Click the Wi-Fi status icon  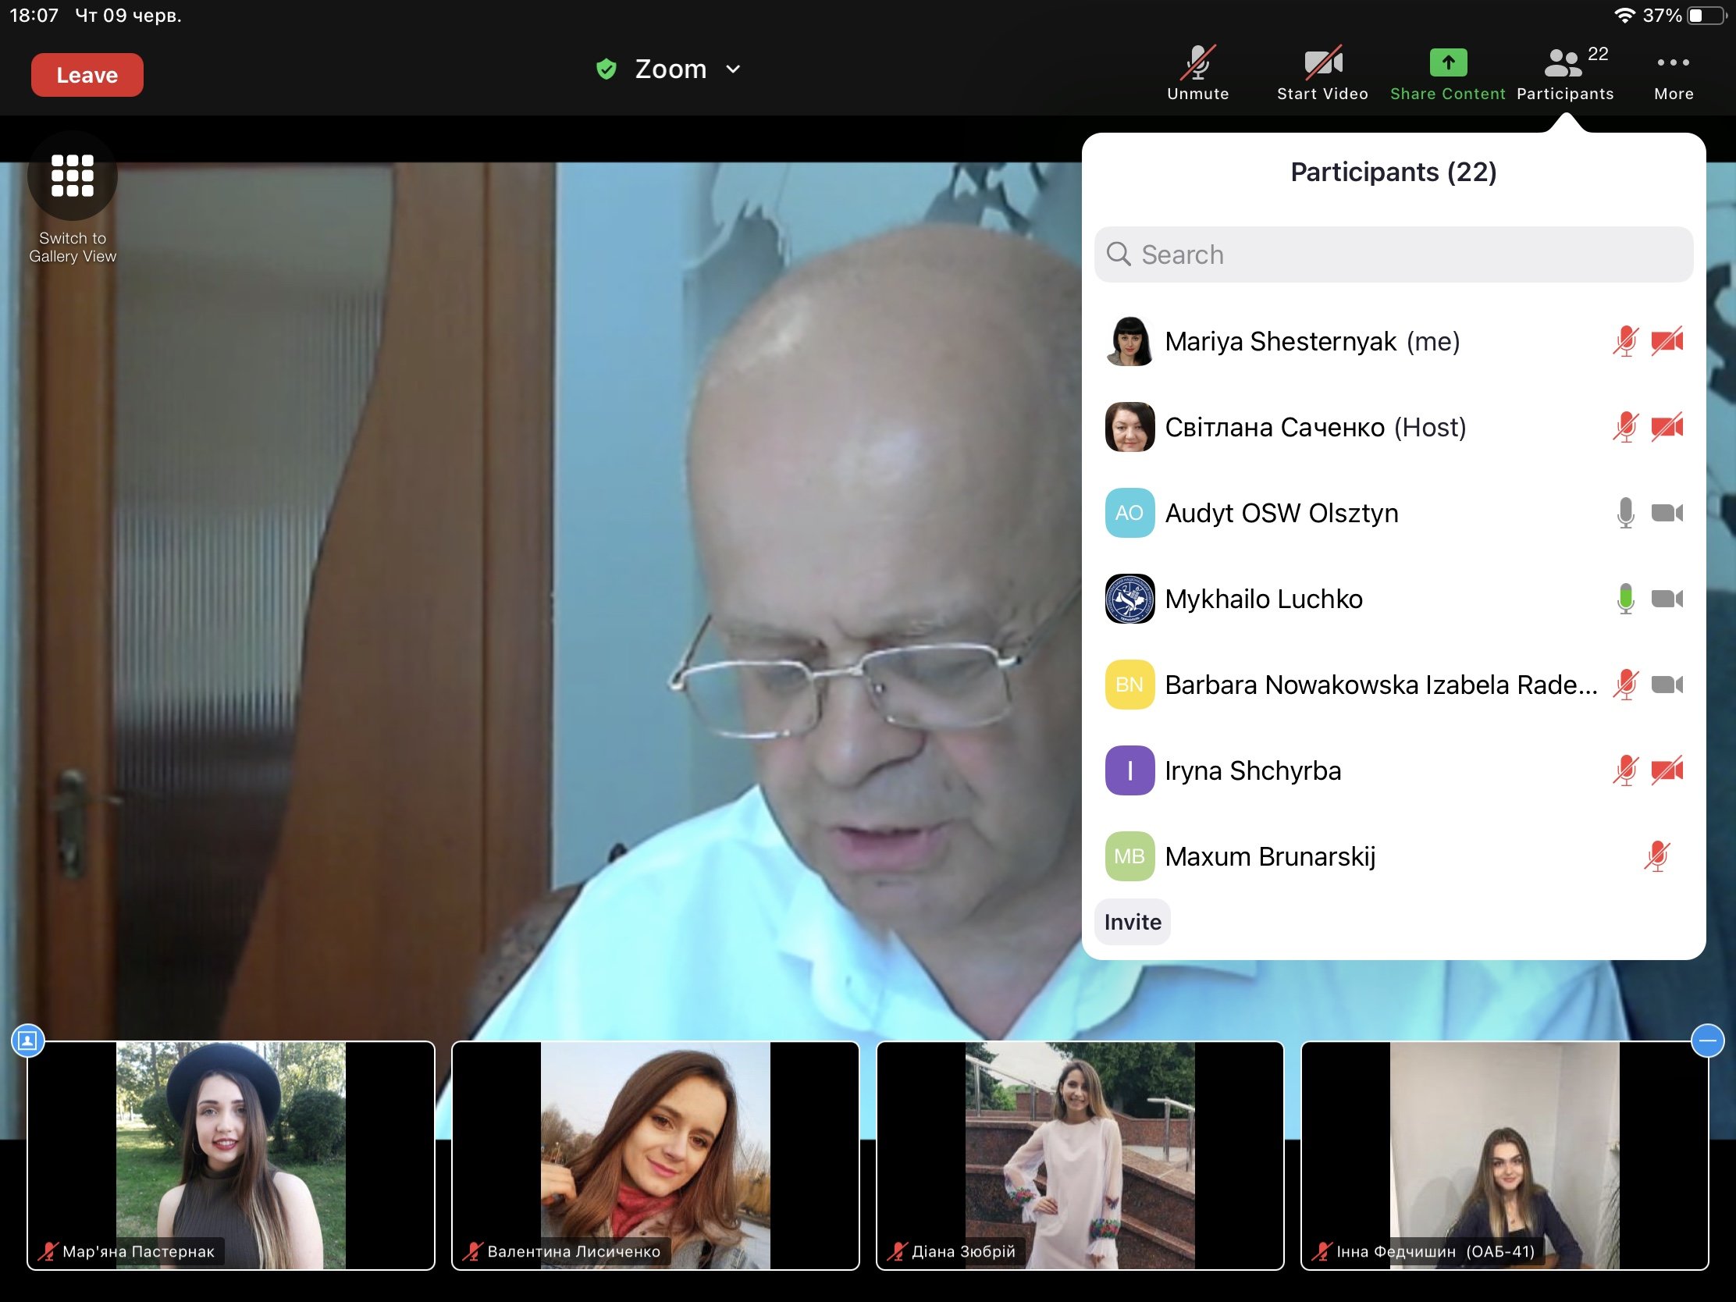[x=1624, y=16]
